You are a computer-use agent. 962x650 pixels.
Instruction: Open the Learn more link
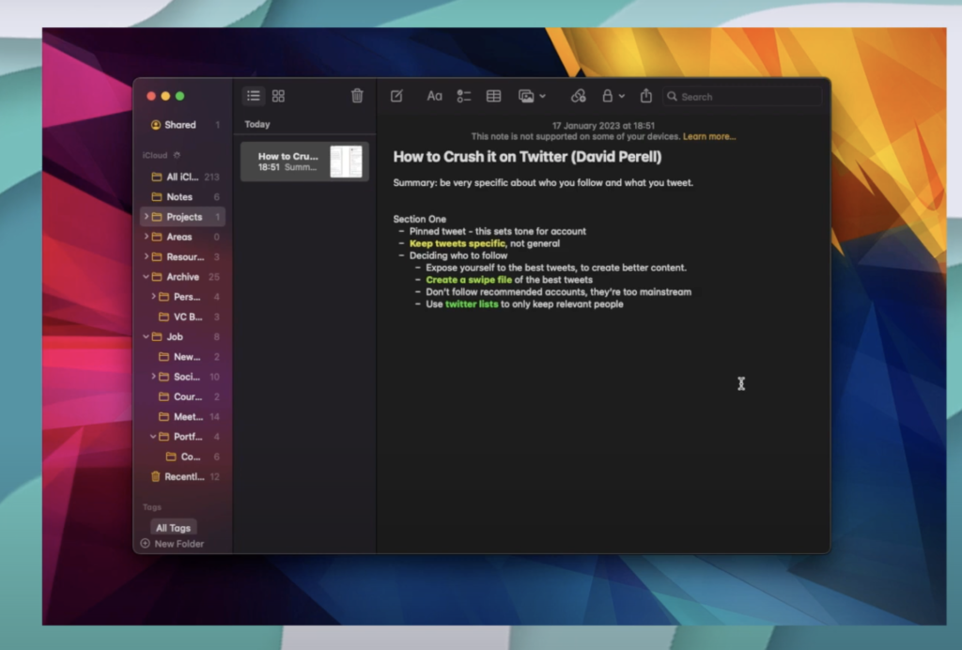click(709, 136)
